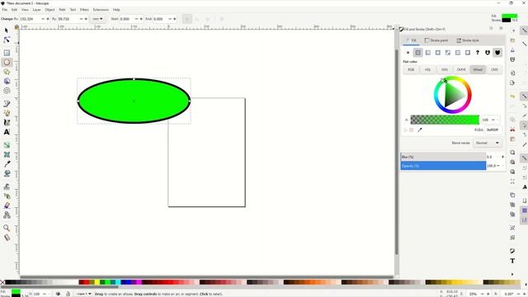Viewport: 528px width, 297px height.
Task: Increase Rx value with plus button
Action: [x=48, y=19]
